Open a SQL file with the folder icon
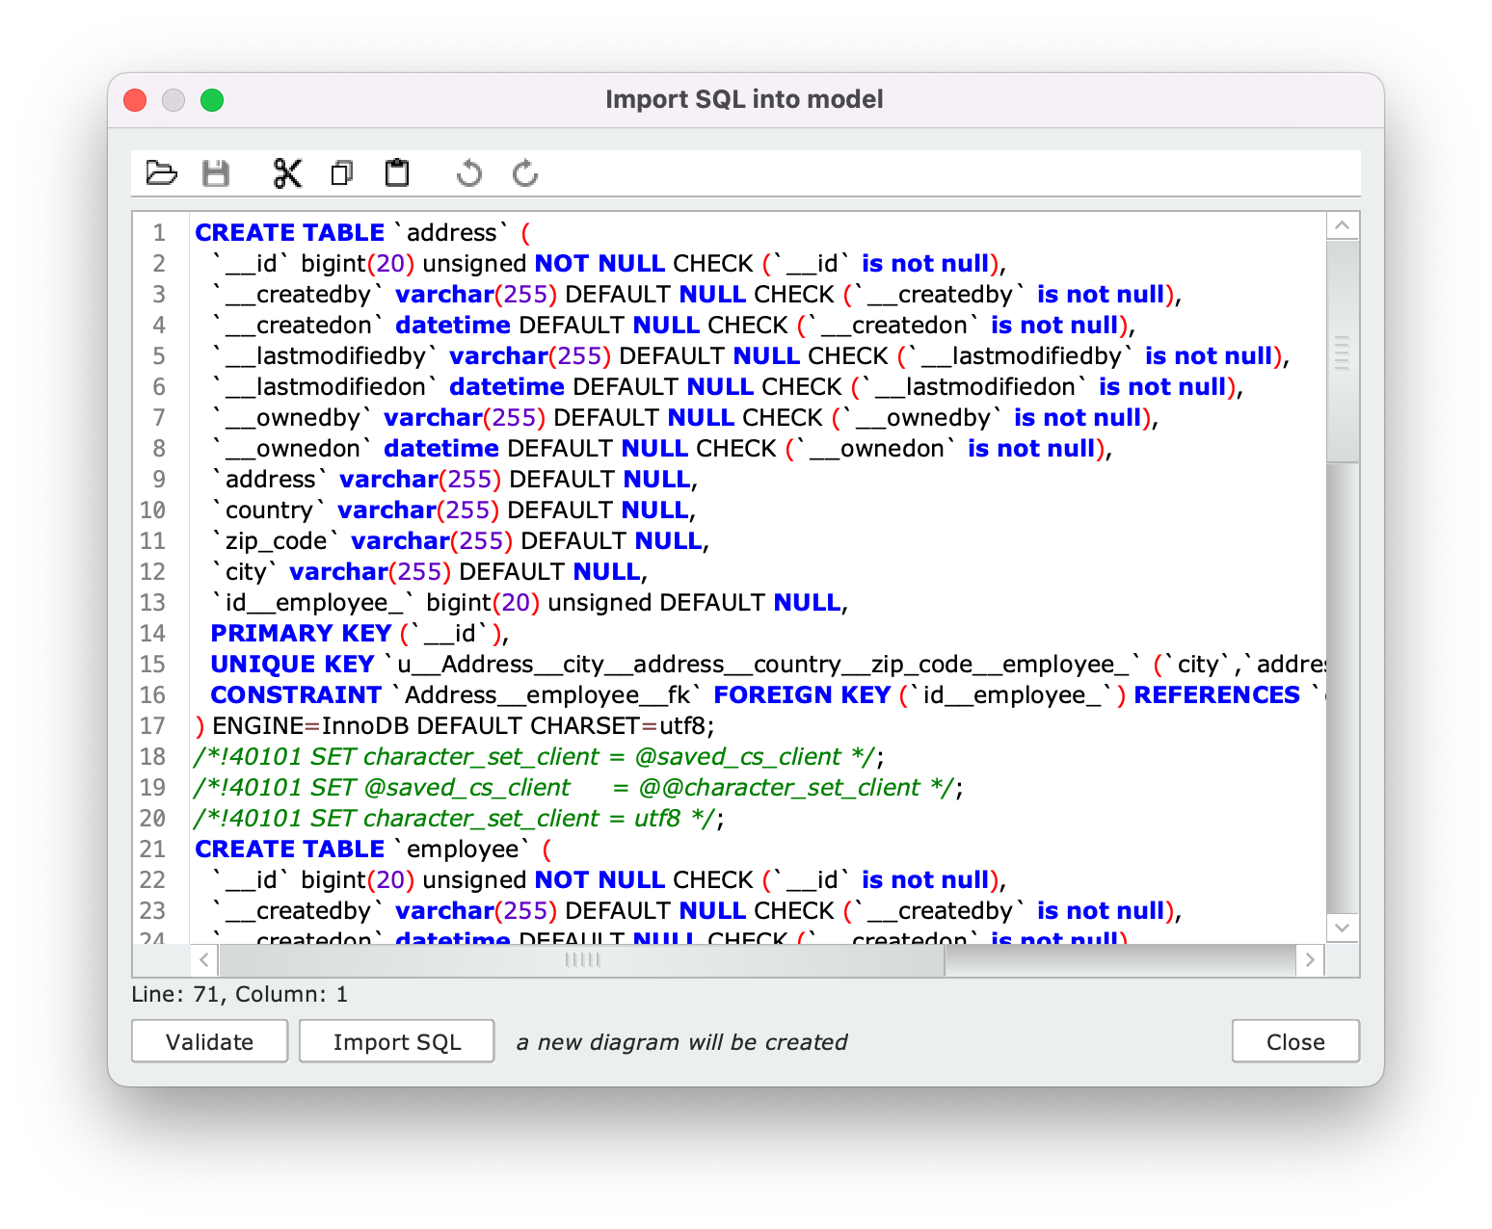The height and width of the screenshot is (1229, 1492). 161,173
